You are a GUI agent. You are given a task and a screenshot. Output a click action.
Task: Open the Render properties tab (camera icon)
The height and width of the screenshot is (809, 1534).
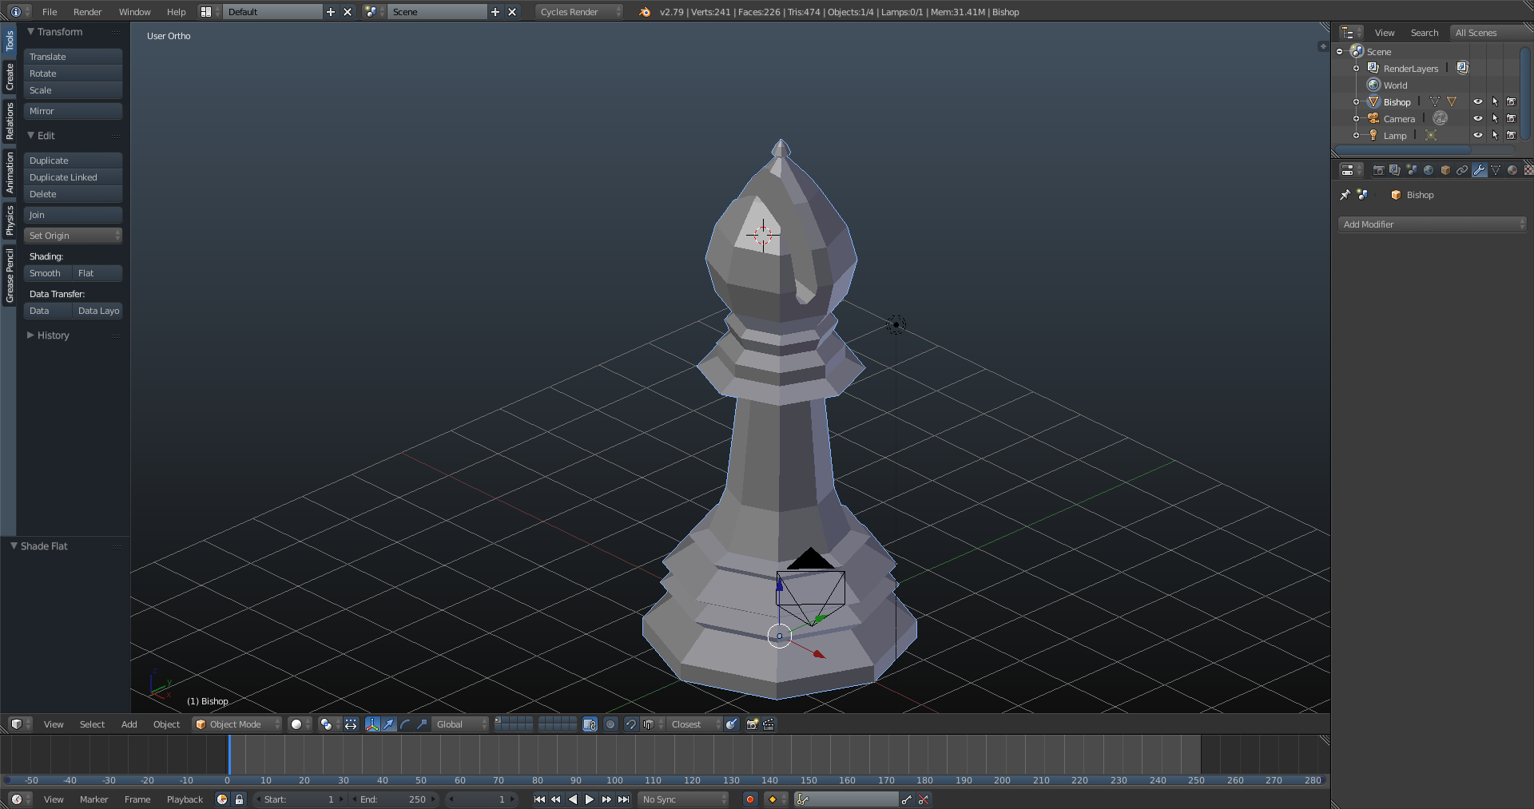tap(1378, 170)
